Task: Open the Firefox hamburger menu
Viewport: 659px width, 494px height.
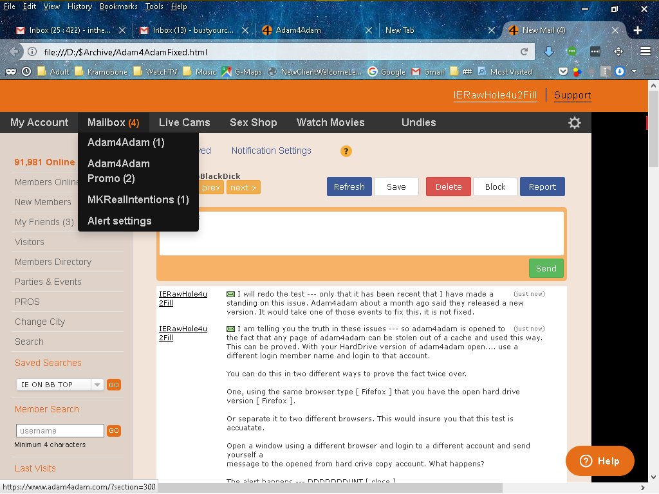Action: [645, 51]
